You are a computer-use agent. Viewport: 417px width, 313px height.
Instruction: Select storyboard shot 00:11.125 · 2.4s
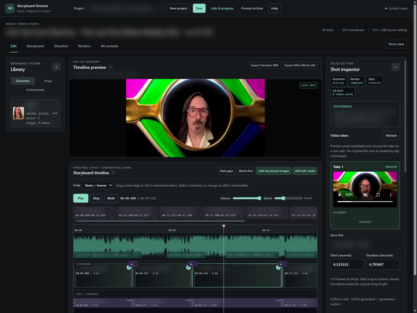tap(300, 276)
